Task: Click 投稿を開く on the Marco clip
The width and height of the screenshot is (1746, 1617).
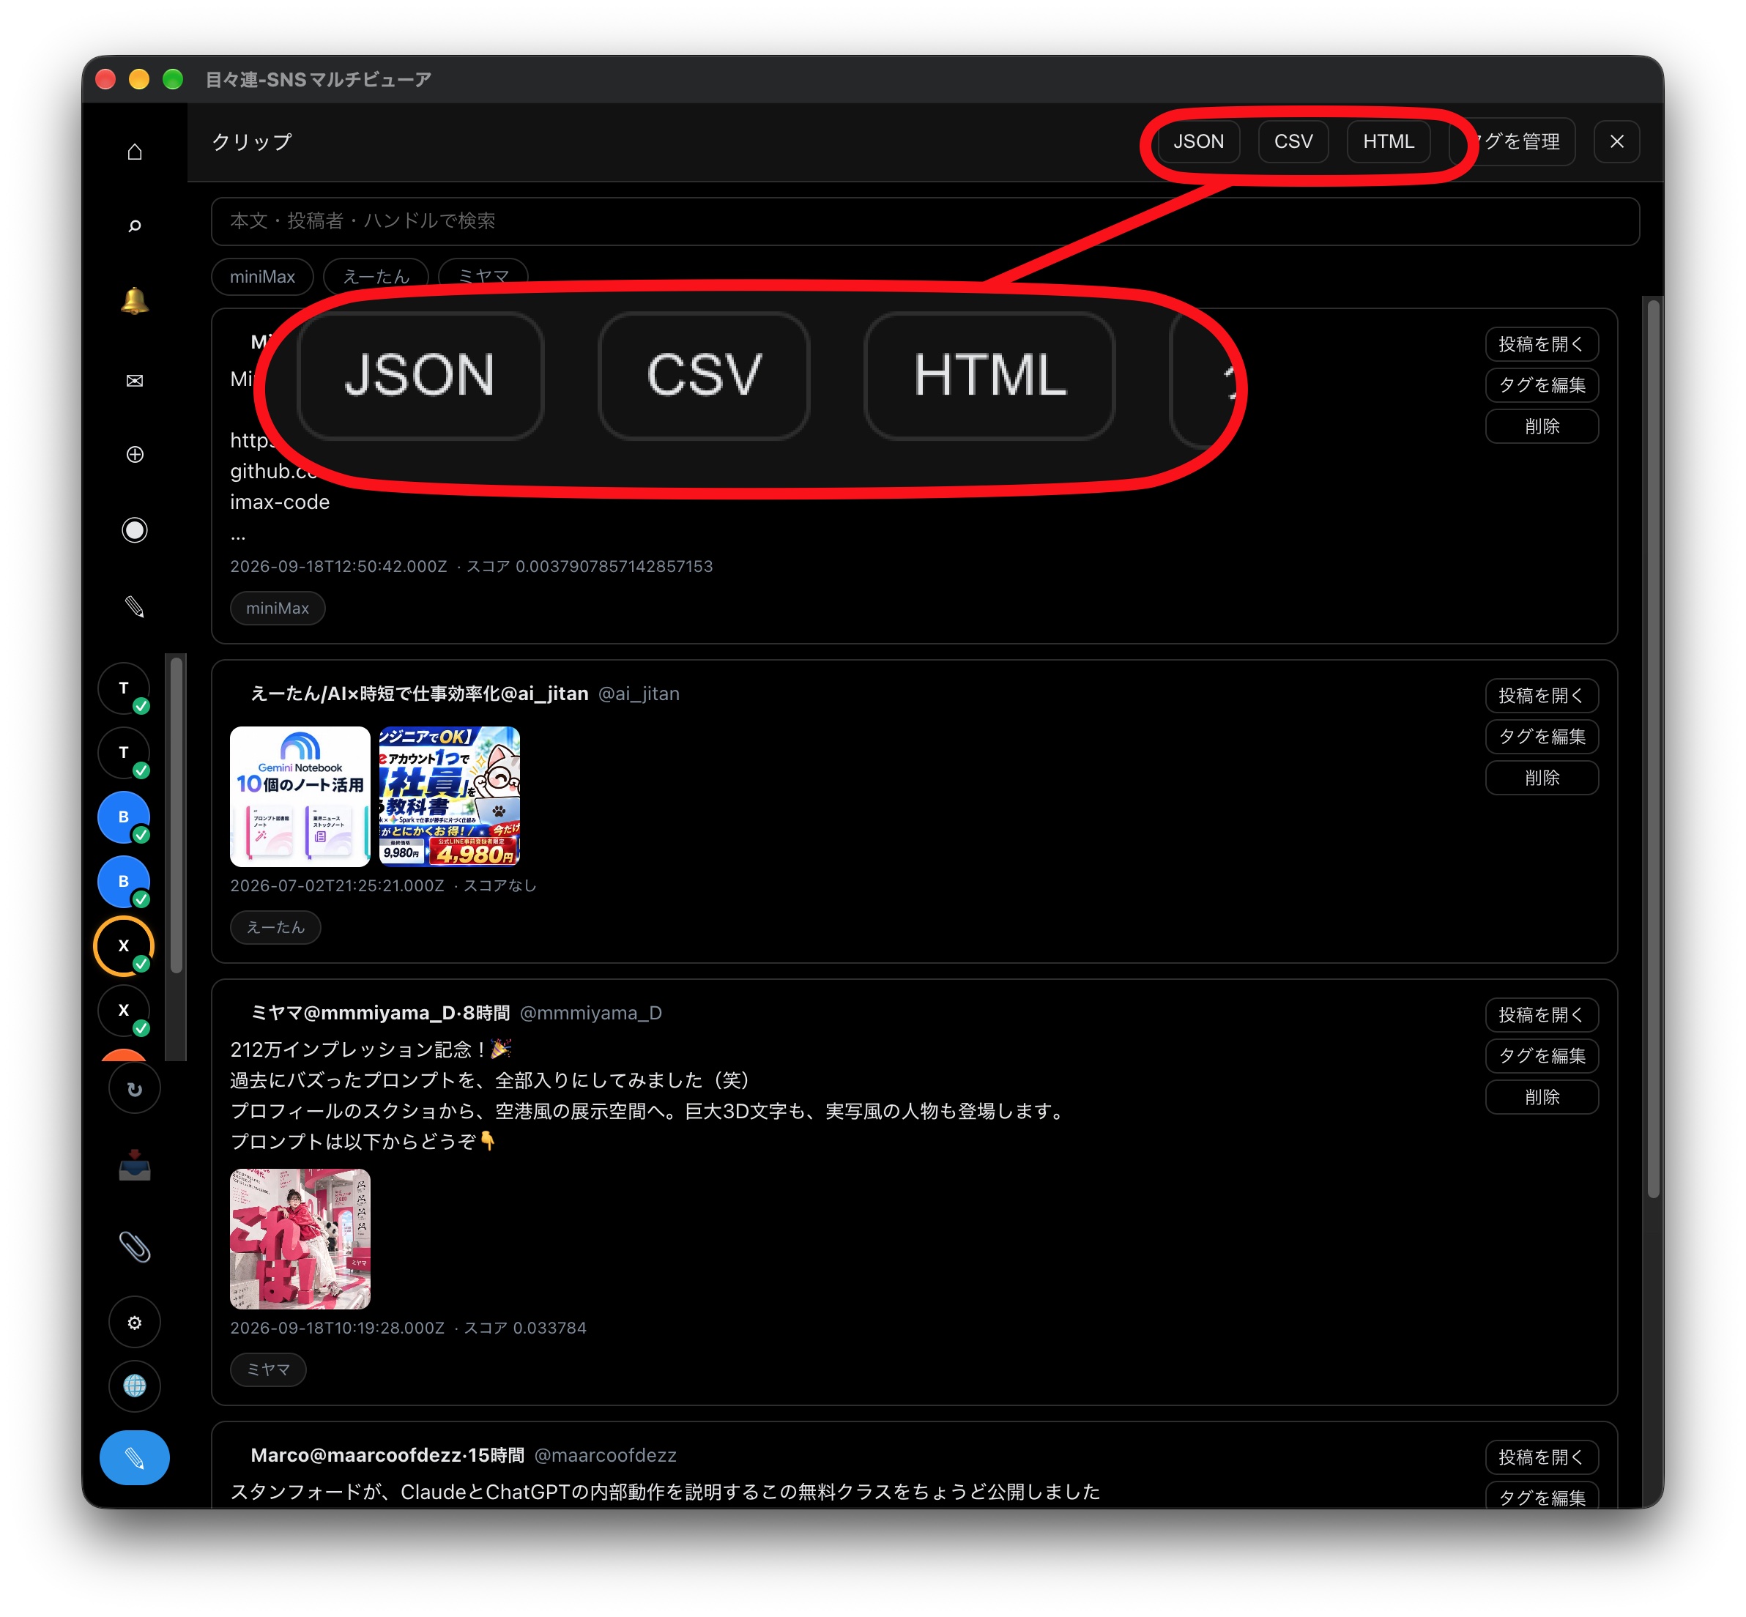Action: click(1541, 1457)
